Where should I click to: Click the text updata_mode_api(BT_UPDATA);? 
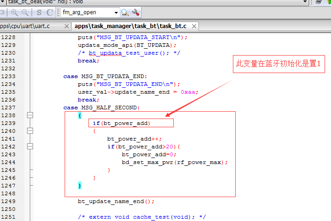coord(127,45)
